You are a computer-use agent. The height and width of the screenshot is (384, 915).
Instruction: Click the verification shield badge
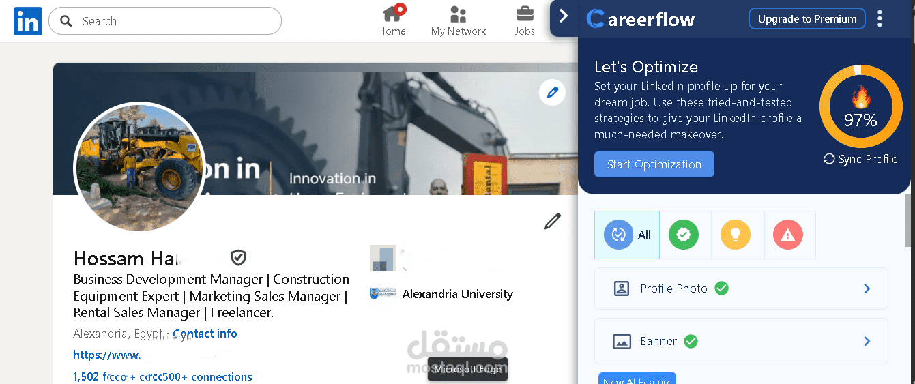tap(238, 258)
